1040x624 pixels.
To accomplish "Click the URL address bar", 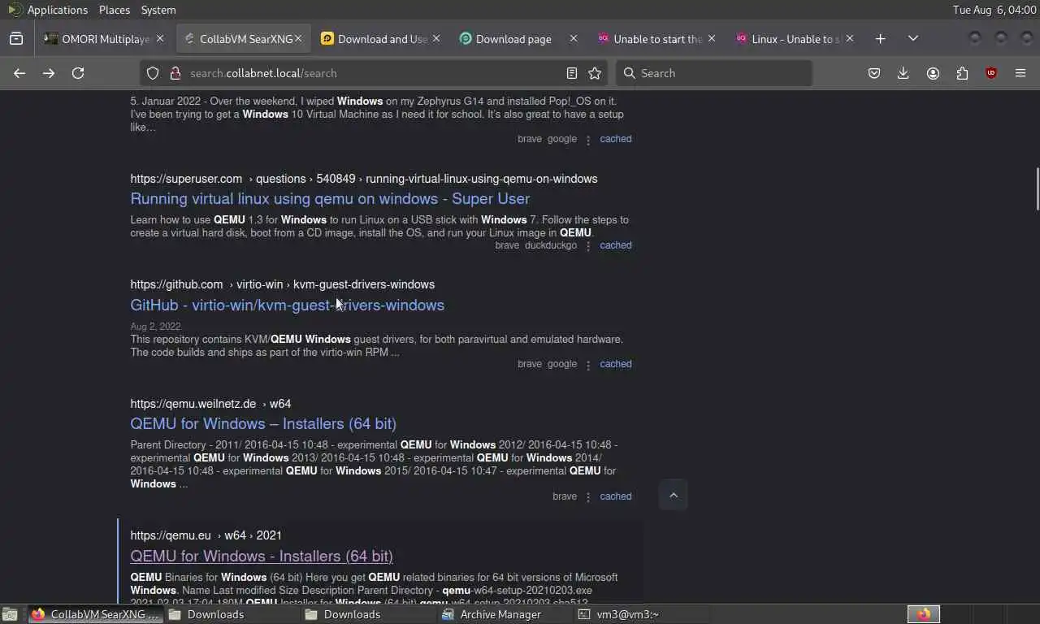I will point(374,73).
